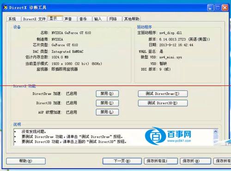Screen dimensions: 231x171
Task: Select WHQL 签名 value 是
Action: coord(161,51)
